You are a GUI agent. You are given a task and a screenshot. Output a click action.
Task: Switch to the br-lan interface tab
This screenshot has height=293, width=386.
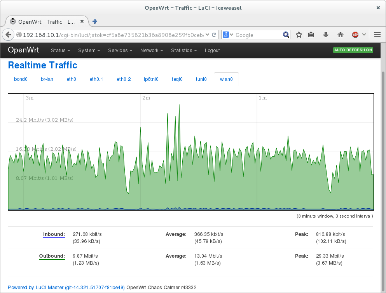47,79
